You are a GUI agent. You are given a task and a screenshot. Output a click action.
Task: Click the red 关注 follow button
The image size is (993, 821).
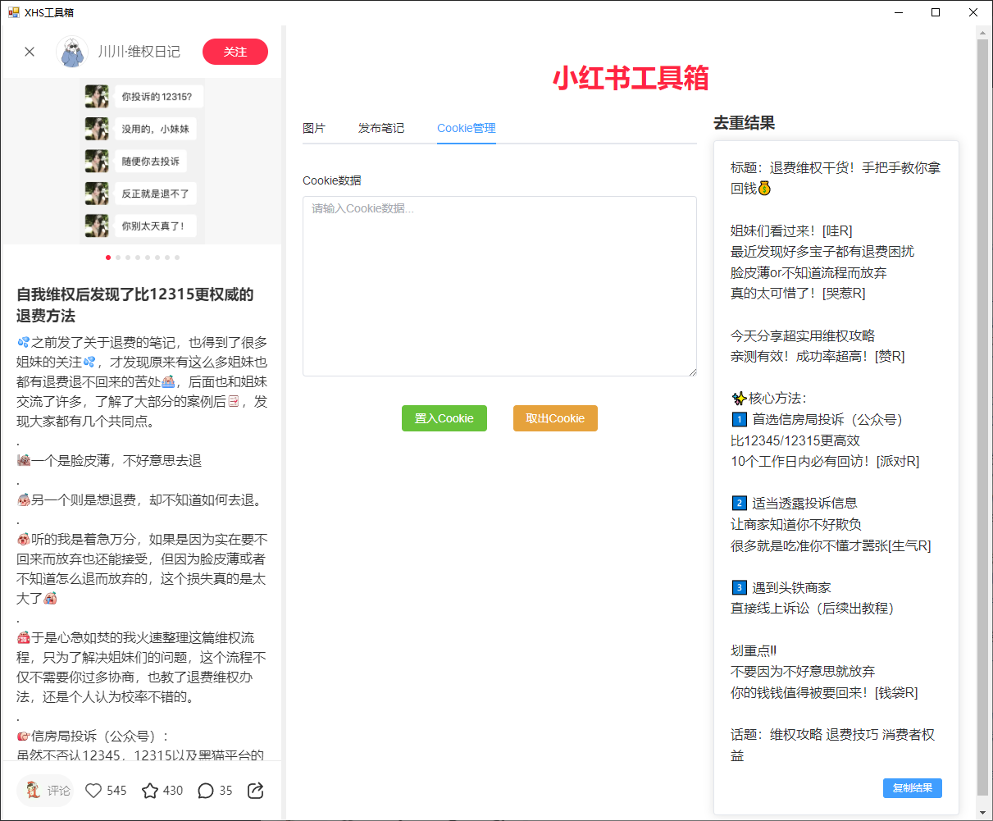pos(235,52)
